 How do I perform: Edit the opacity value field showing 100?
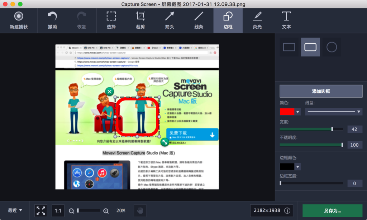click(x=354, y=145)
